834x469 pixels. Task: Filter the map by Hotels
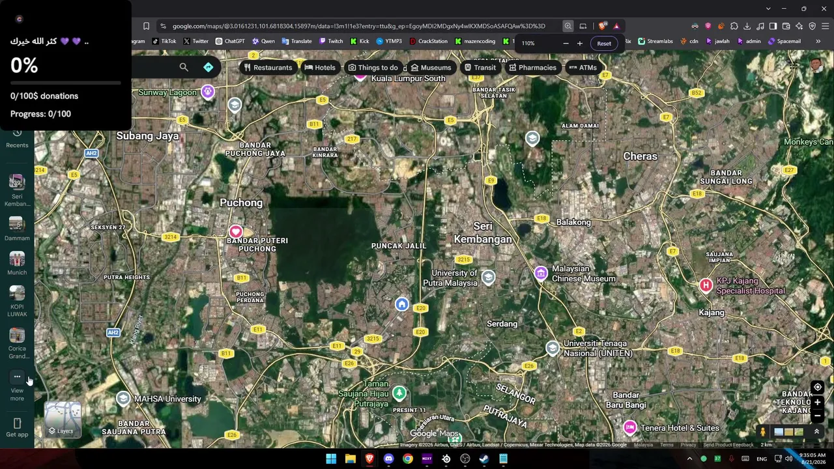pyautogui.click(x=320, y=67)
